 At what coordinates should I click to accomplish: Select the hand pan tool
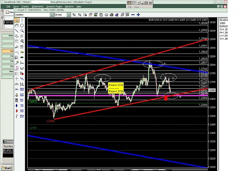click(17, 25)
